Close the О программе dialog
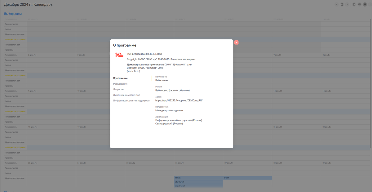Screen dimensions: 372x192 pyautogui.click(x=236, y=42)
